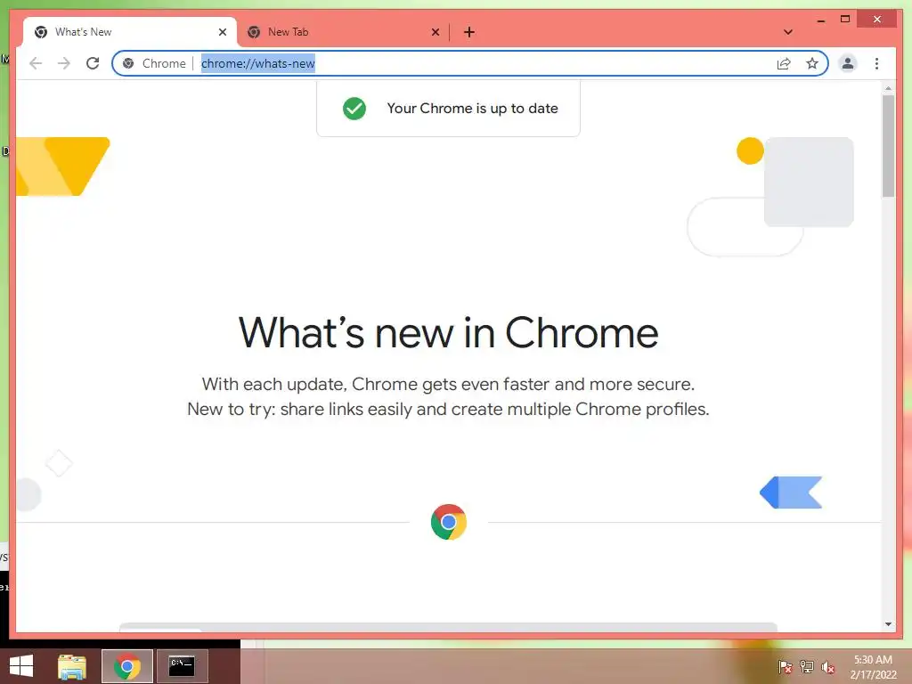Click 'Your Chrome is up to date' text
Image resolution: width=912 pixels, height=684 pixels.
click(x=472, y=108)
